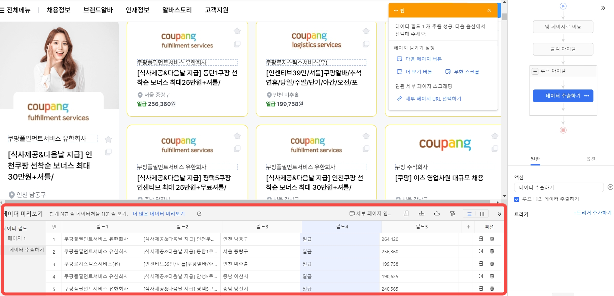The height and width of the screenshot is (296, 614).
Task: Collapse the 팁 panel with the chevron
Action: click(x=489, y=10)
